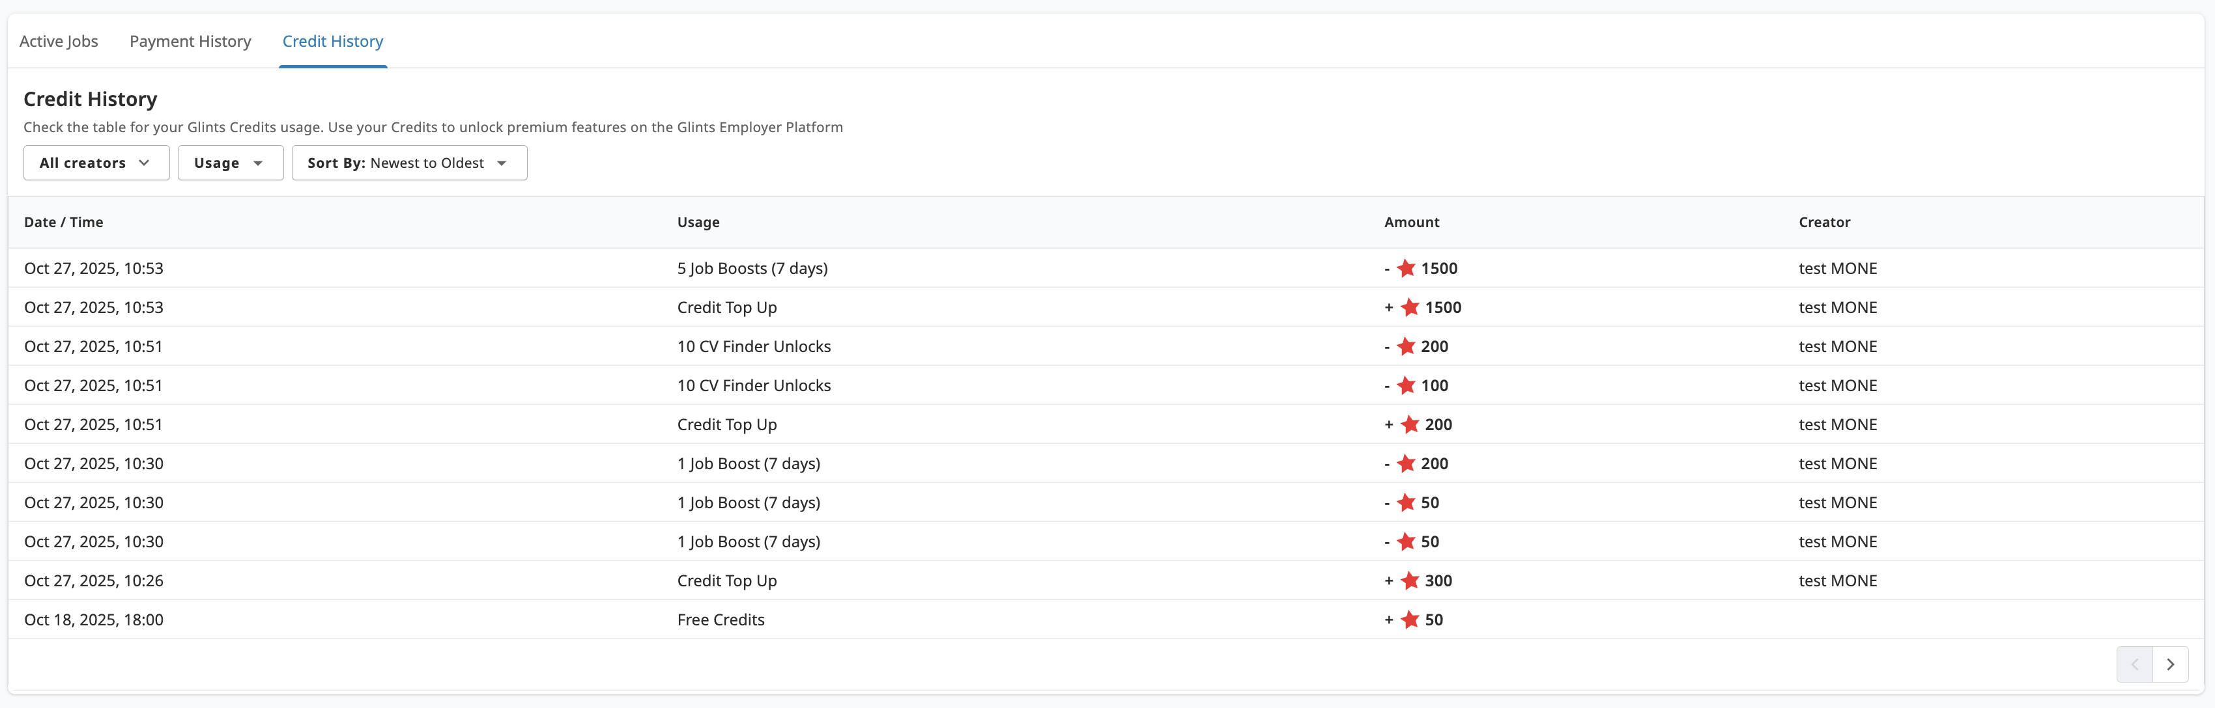Open the Sort By Newest to Oldest dropdown
Screen dimensions: 2215x708
point(408,163)
